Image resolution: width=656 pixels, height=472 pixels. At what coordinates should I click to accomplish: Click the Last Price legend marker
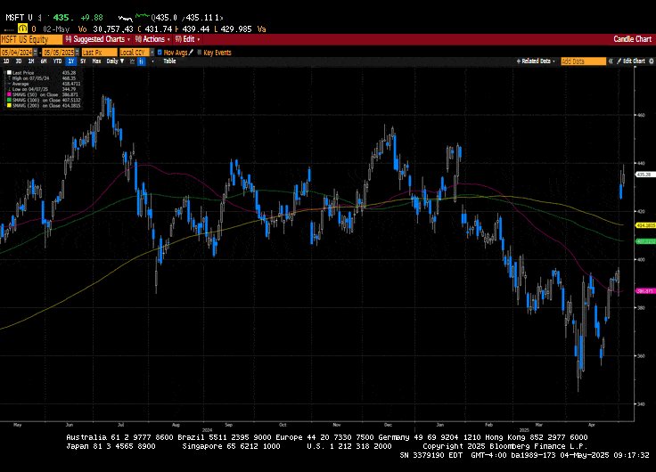(x=7, y=73)
